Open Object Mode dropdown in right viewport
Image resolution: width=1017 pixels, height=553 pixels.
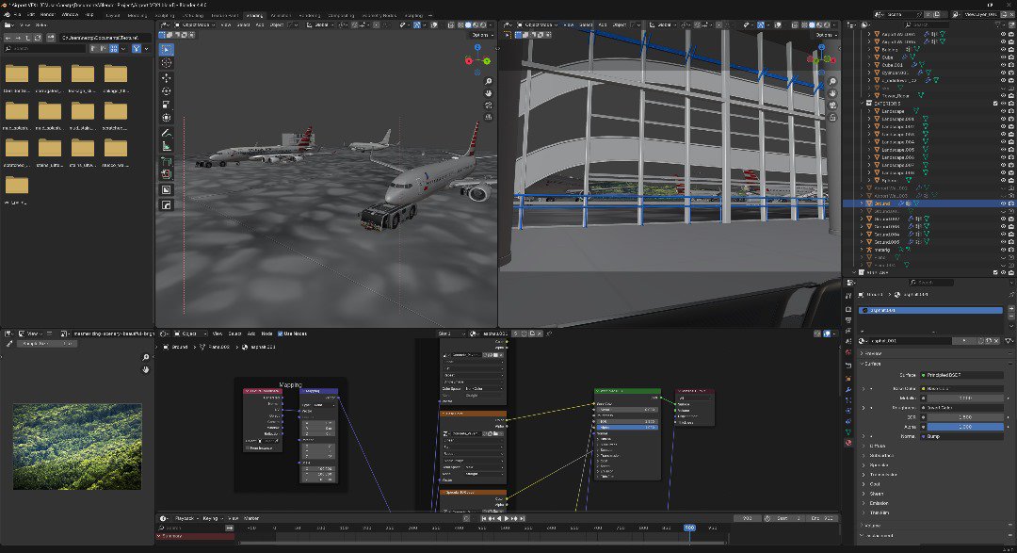tap(538, 24)
